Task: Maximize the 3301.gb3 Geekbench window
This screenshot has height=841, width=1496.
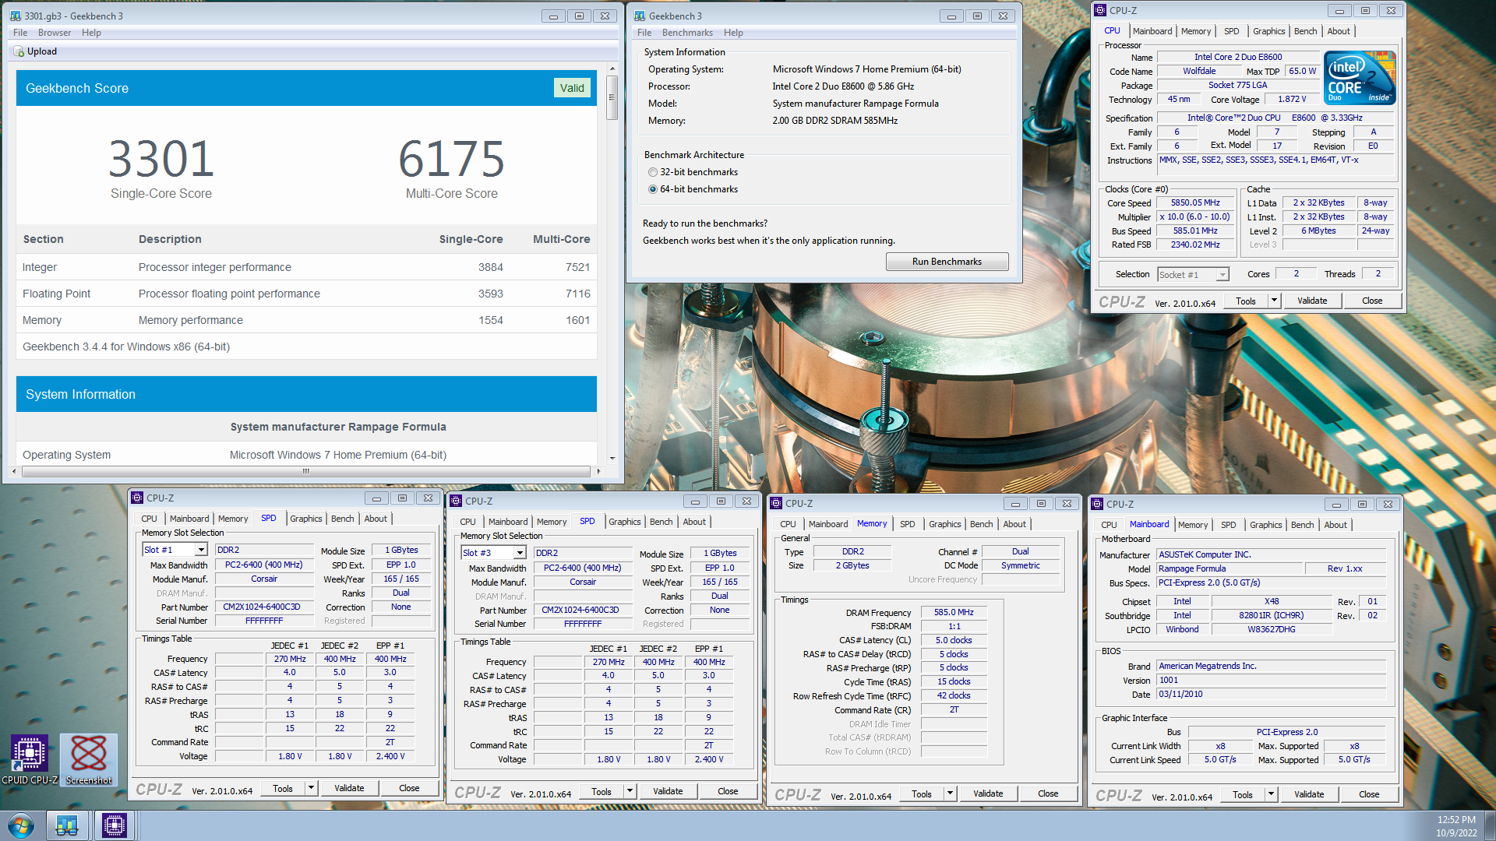Action: tap(579, 16)
